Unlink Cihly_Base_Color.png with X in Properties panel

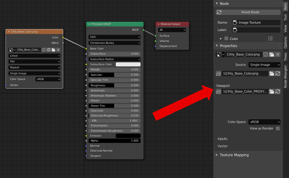point(278,54)
